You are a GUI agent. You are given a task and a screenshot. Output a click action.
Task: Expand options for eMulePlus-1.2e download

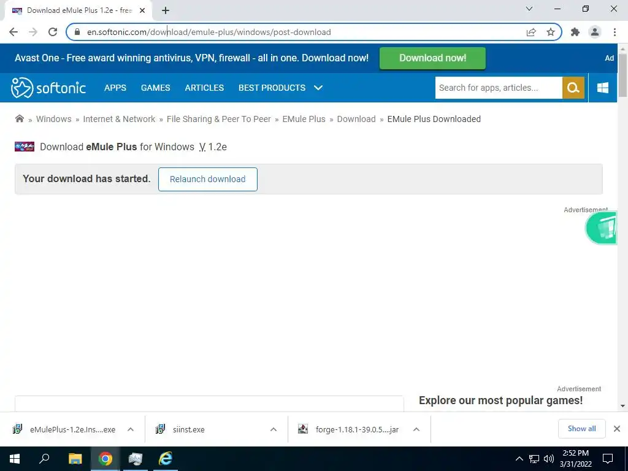131,429
